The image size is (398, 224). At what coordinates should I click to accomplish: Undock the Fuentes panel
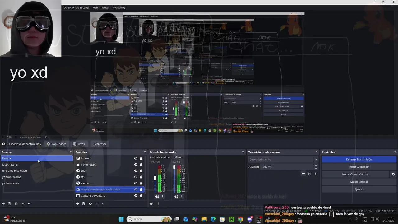pyautogui.click(x=145, y=152)
